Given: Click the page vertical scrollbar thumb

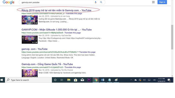Looking at the screenshot, I should tap(172, 37).
